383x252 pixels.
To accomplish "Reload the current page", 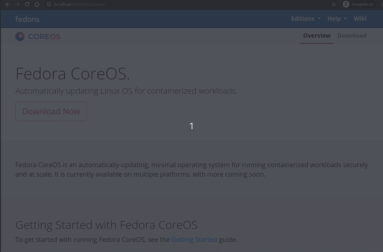I will (x=27, y=5).
